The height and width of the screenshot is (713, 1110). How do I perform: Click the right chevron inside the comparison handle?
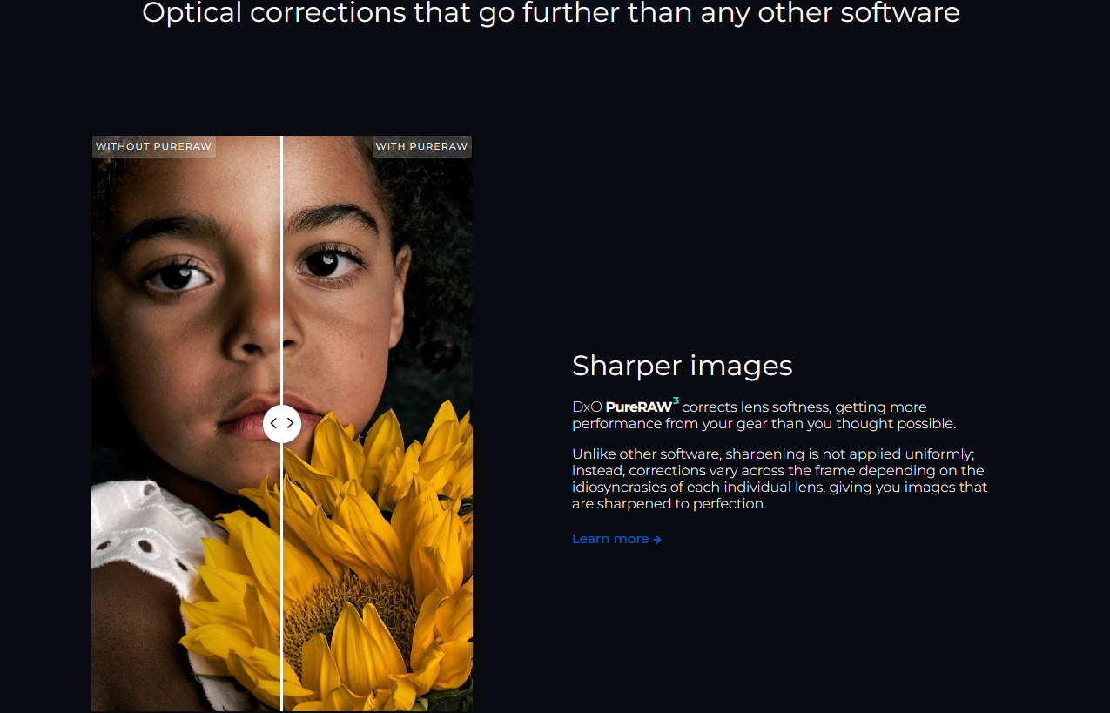pos(291,424)
